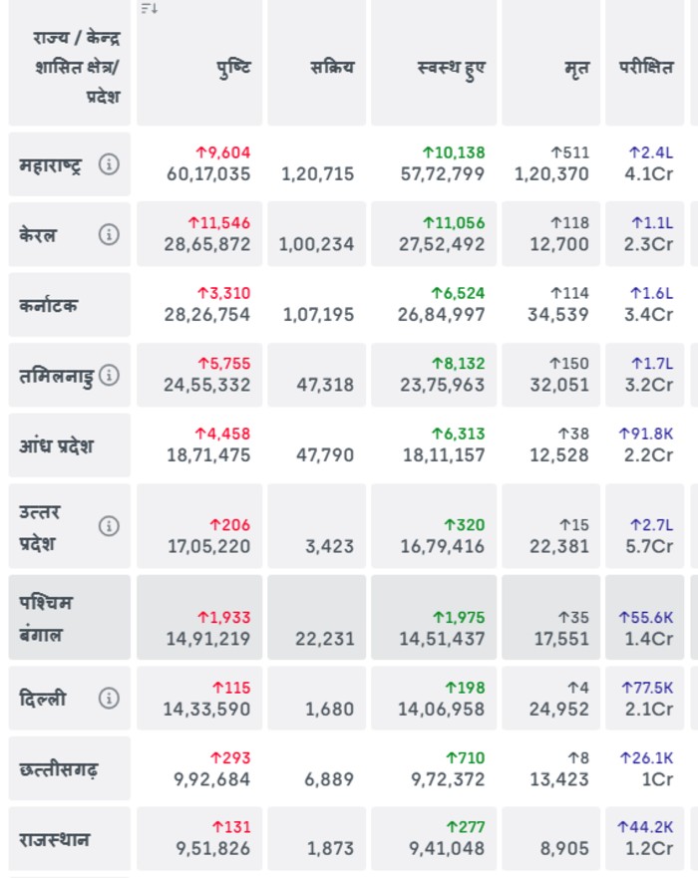Screen dimensions: 698x878
Task: Open पश्चिम बंगाल state details
Action: (x=46, y=618)
